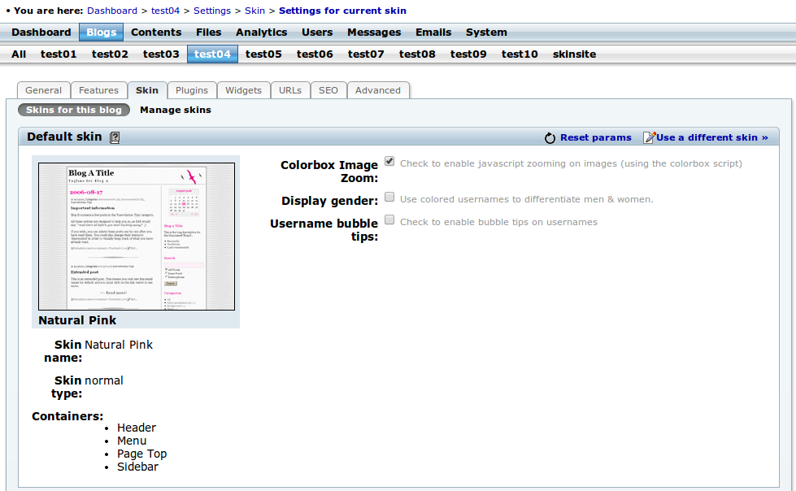This screenshot has height=491, width=796.
Task: Switch to blog test09
Action: click(468, 54)
